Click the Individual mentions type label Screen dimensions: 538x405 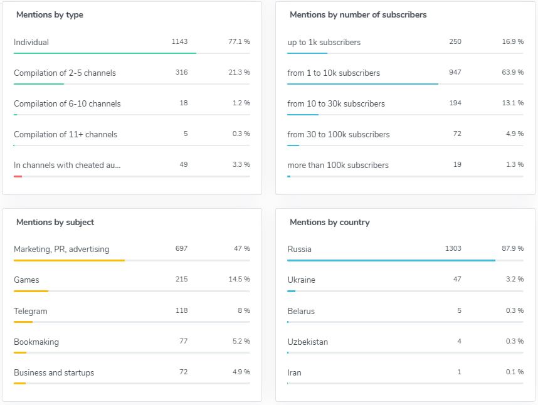31,42
